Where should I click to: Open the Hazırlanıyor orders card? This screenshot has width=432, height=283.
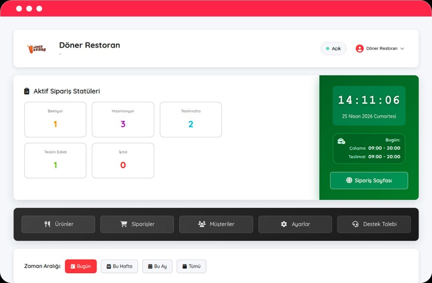pos(123,119)
